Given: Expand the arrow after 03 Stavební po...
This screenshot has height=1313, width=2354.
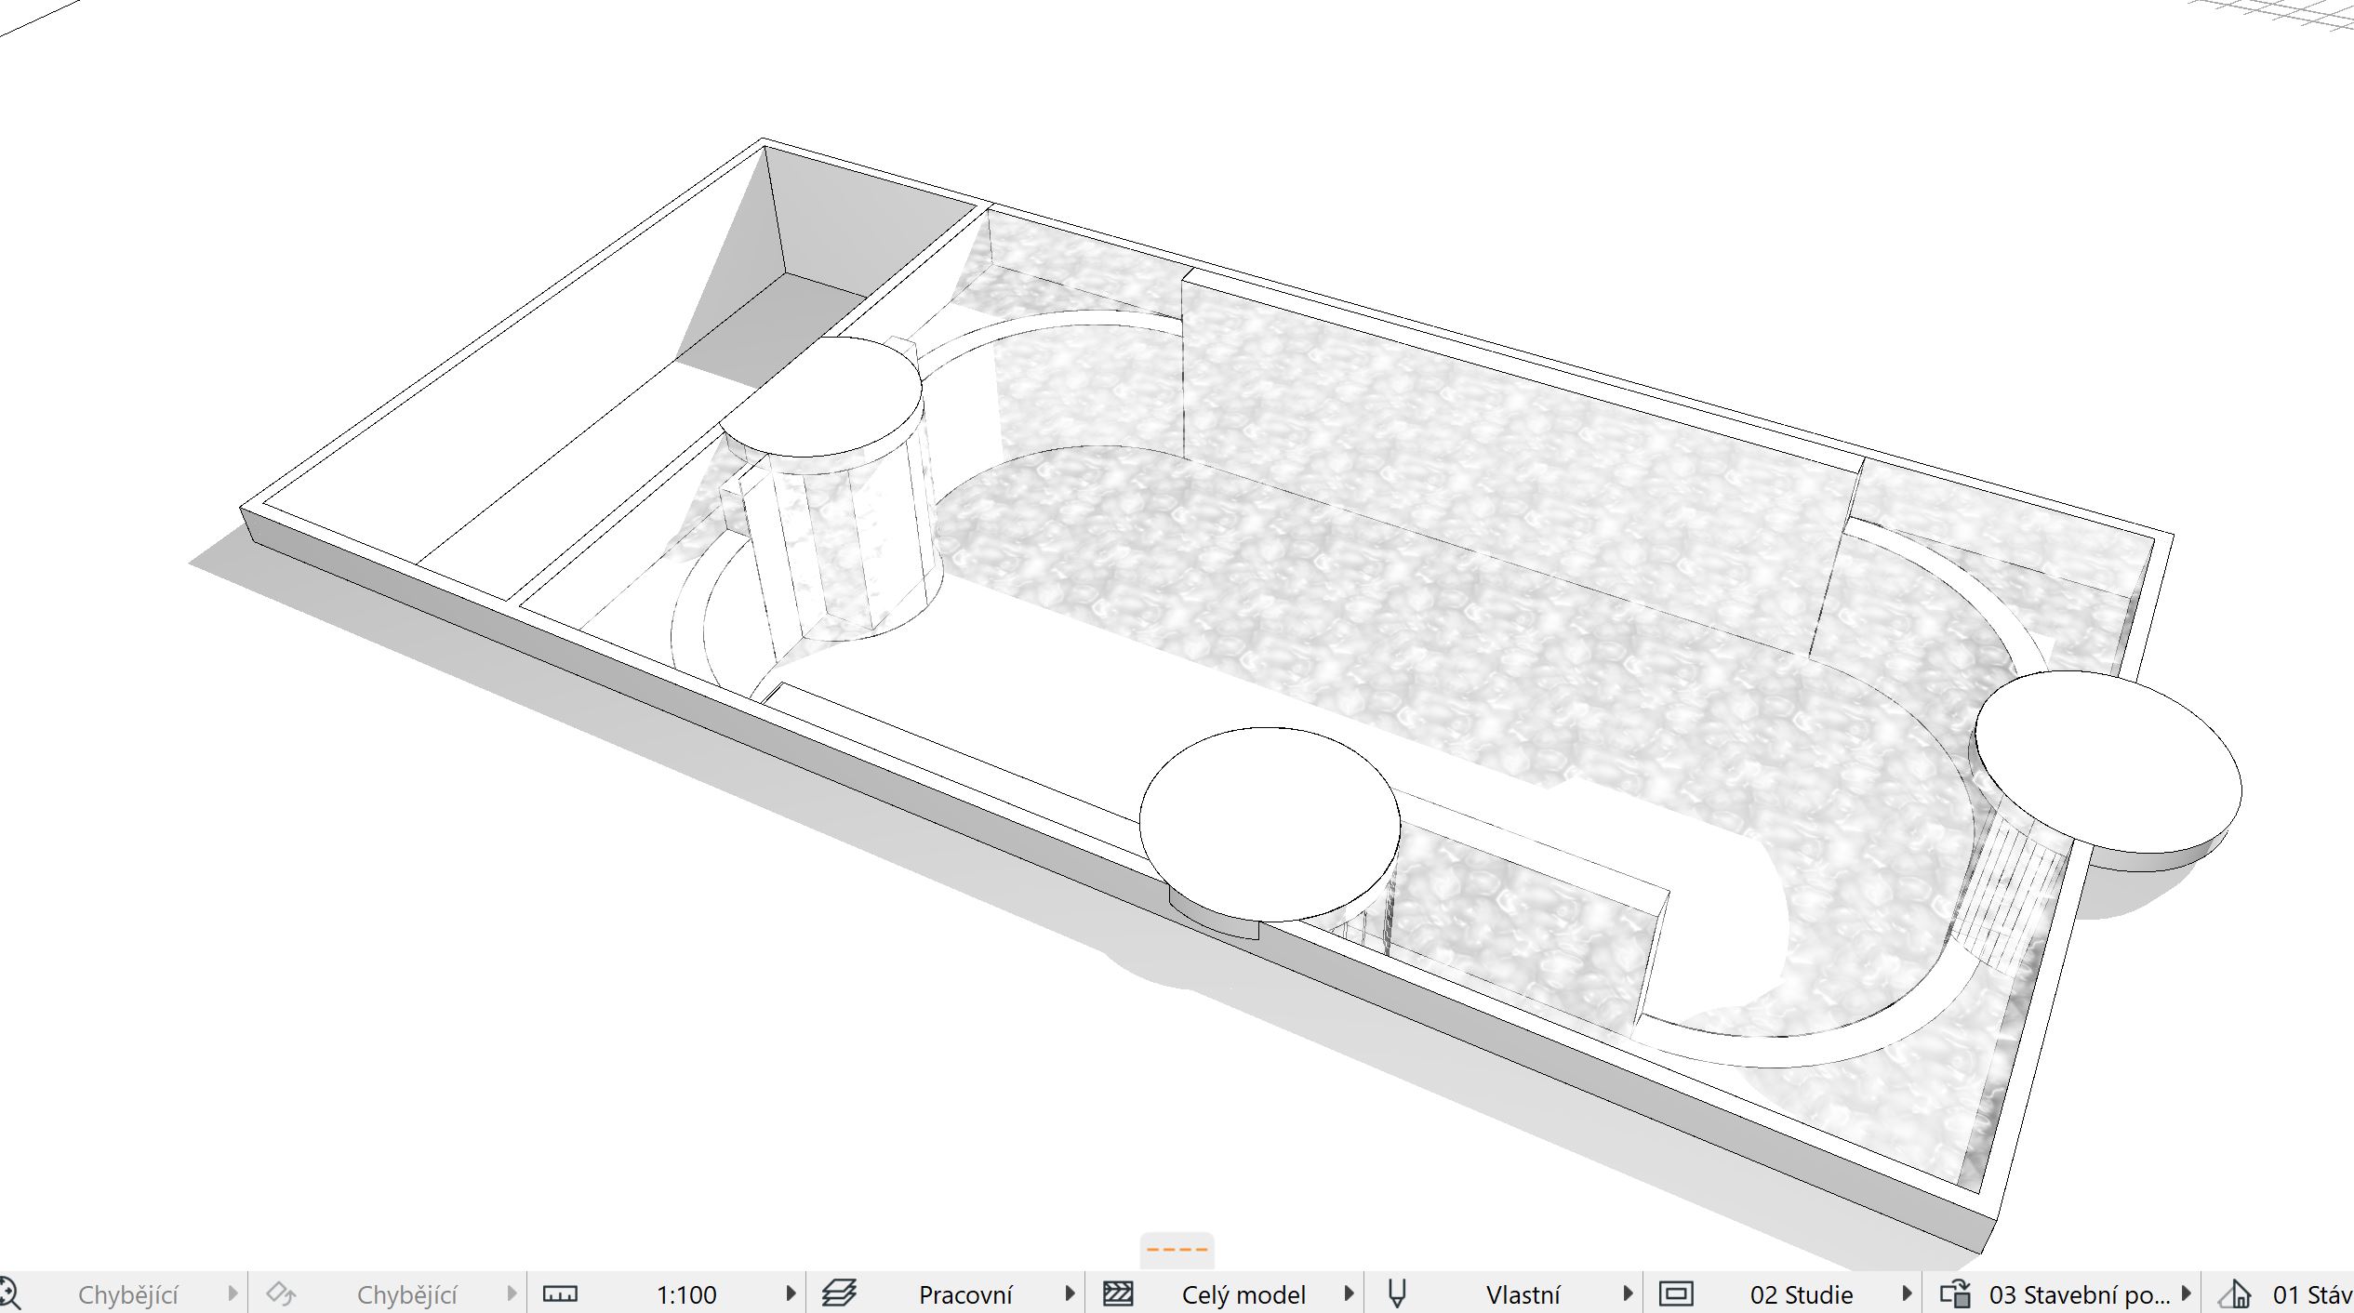Looking at the screenshot, I should click(2187, 1293).
